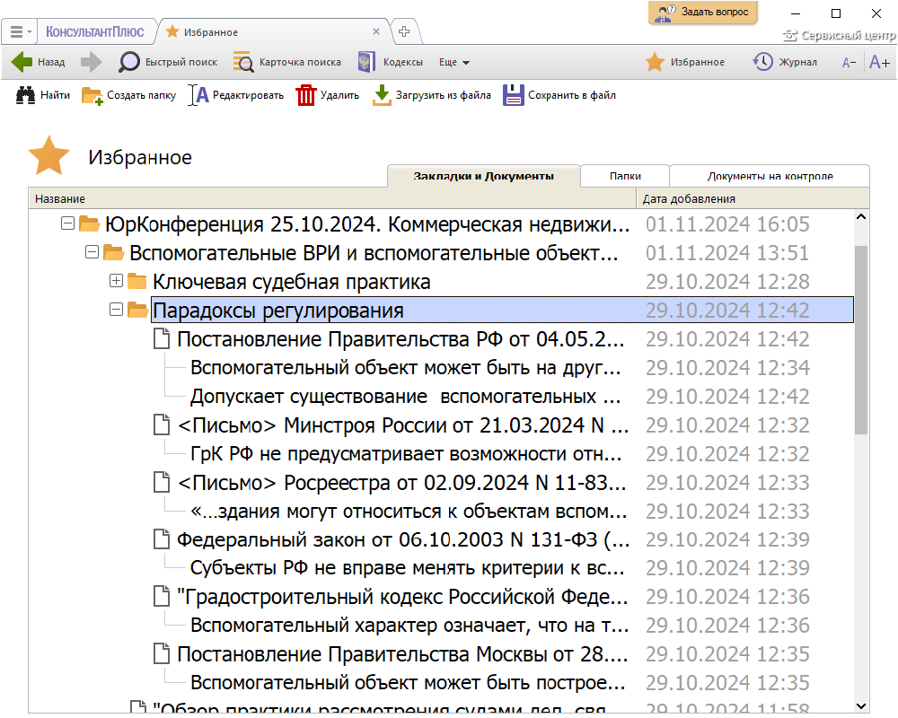Expand the Ключевая судебная практика folder
This screenshot has height=718, width=898.
pos(115,282)
